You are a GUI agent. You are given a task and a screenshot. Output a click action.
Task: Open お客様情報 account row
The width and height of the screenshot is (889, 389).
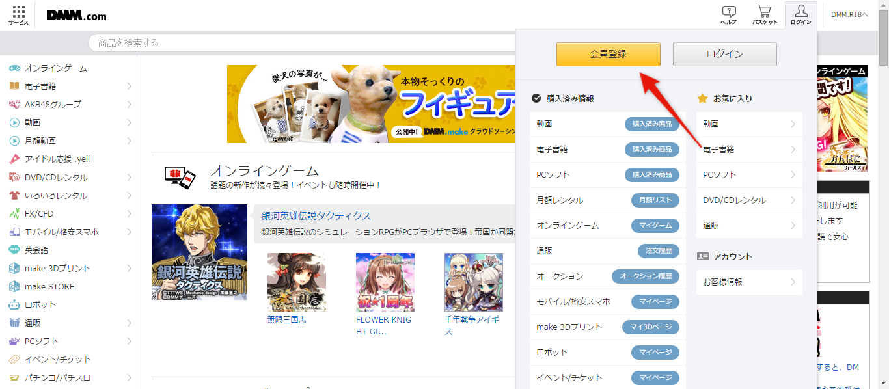(x=749, y=282)
